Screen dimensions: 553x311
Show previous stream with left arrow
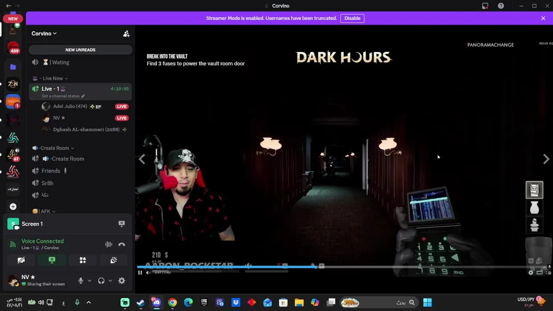(142, 159)
